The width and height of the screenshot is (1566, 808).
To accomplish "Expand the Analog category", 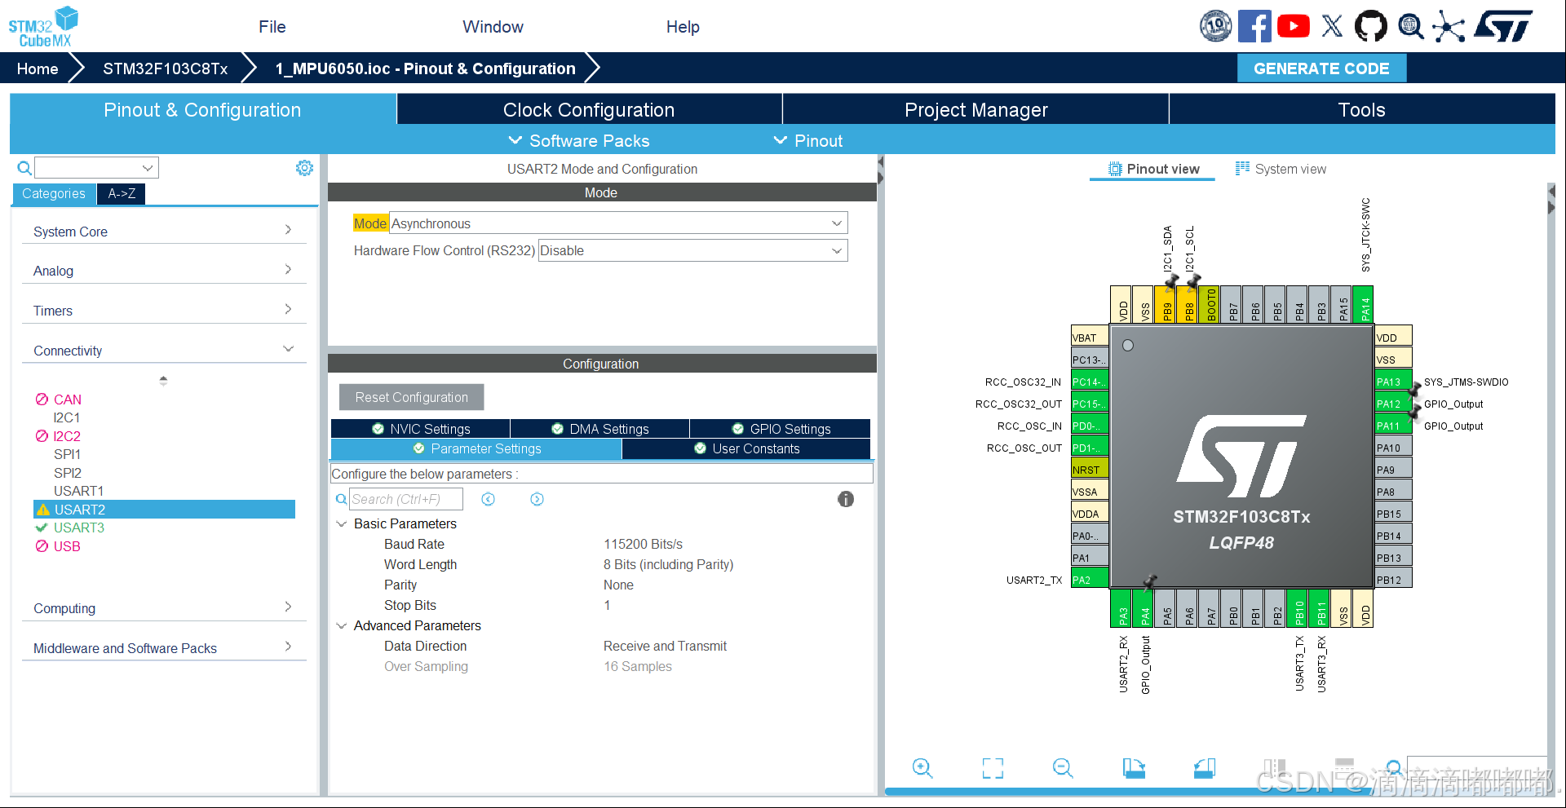I will 163,271.
